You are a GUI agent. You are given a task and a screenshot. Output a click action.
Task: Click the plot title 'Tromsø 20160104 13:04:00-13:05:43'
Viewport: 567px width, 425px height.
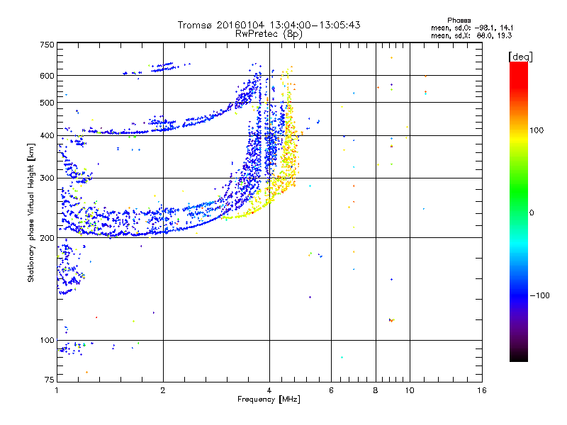click(x=269, y=25)
